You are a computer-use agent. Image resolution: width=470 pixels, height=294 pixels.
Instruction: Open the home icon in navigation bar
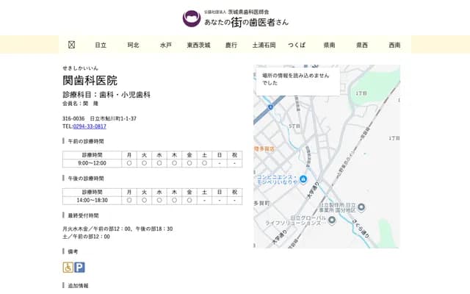pos(71,45)
